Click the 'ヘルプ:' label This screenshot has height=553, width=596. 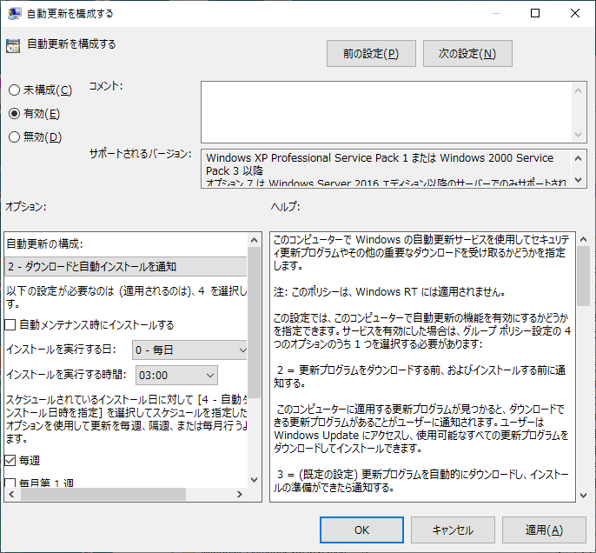pos(286,207)
